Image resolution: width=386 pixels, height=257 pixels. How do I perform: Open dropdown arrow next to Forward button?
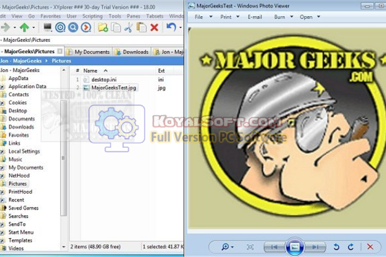click(x=14, y=27)
